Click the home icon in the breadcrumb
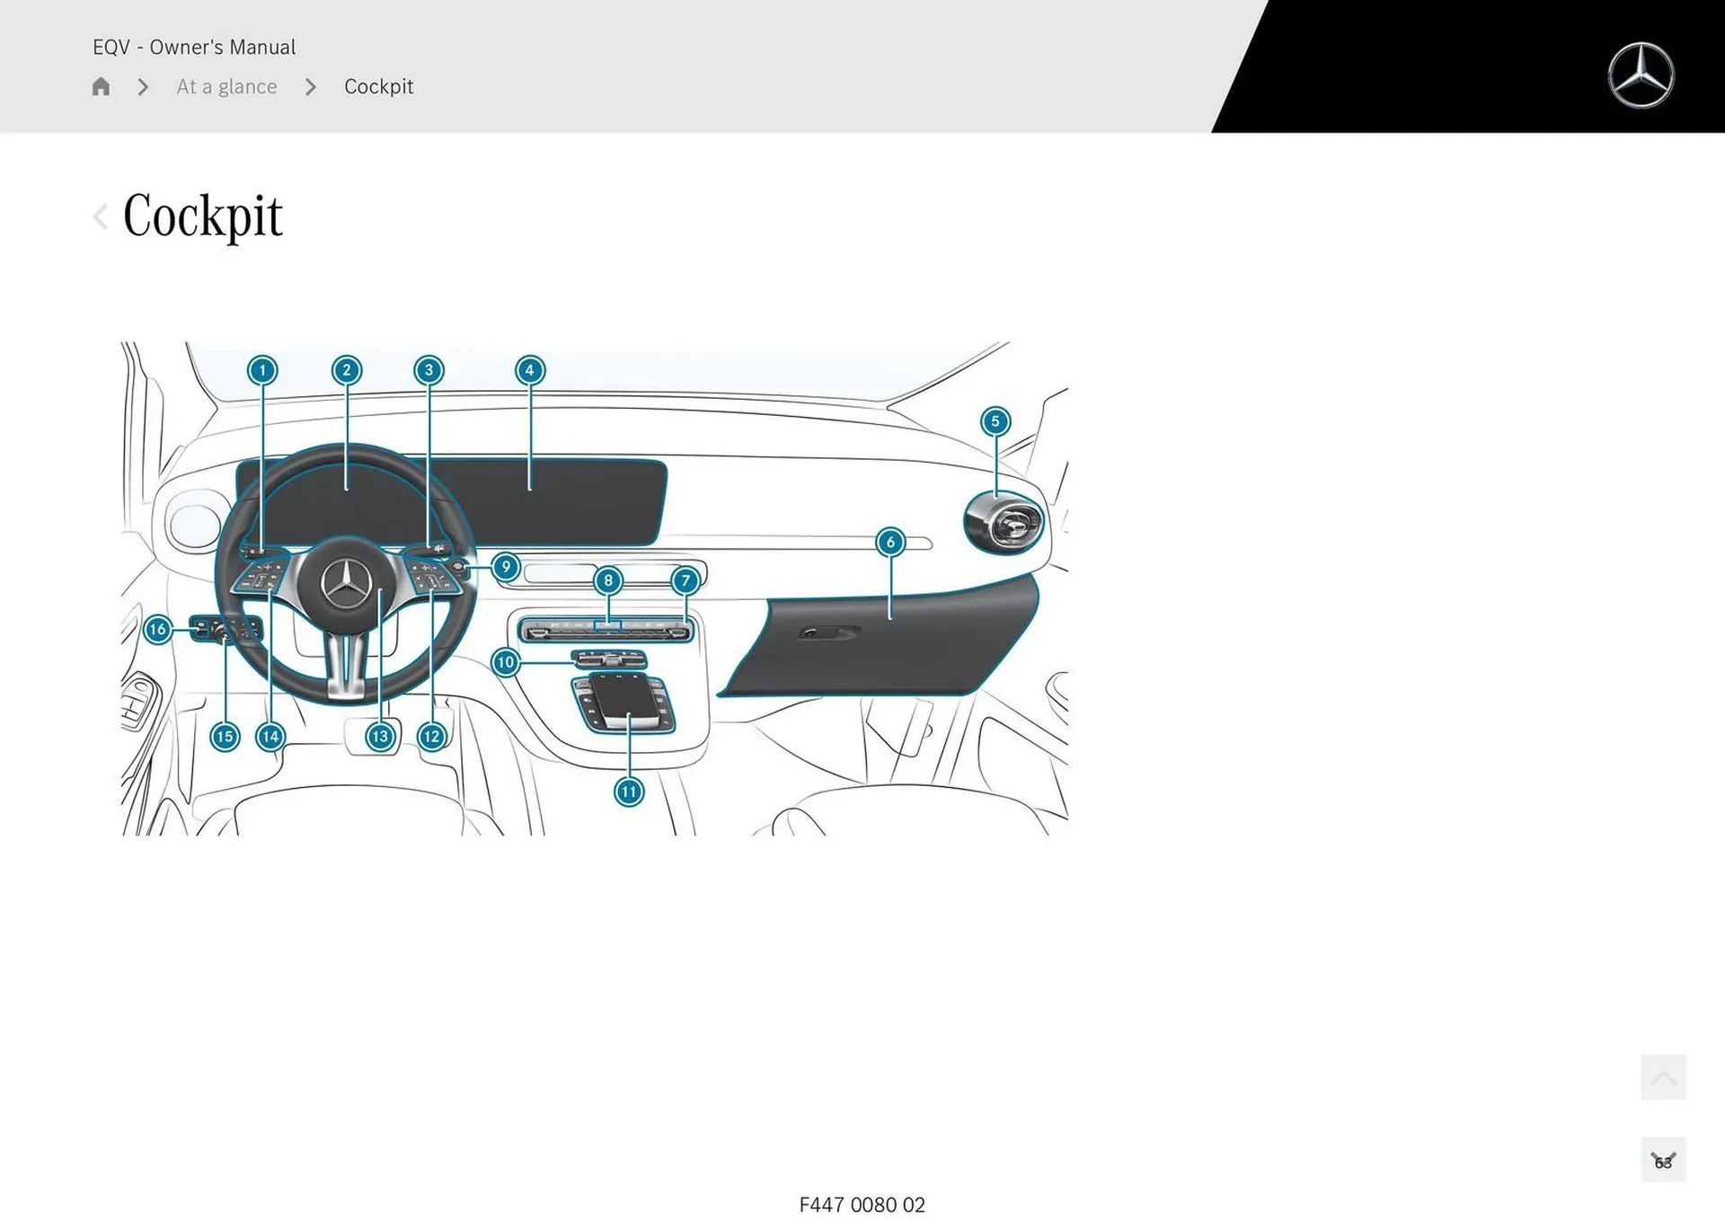Image resolution: width=1725 pixels, height=1220 pixels. [101, 86]
